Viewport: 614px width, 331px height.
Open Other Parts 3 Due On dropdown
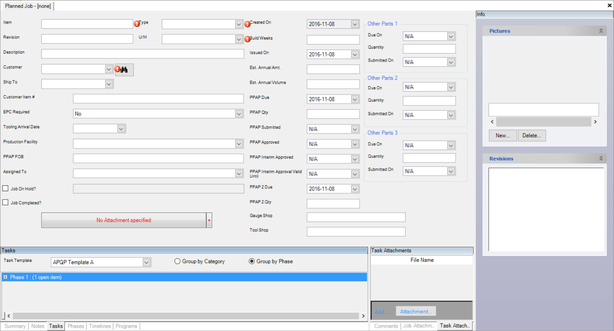(x=451, y=145)
